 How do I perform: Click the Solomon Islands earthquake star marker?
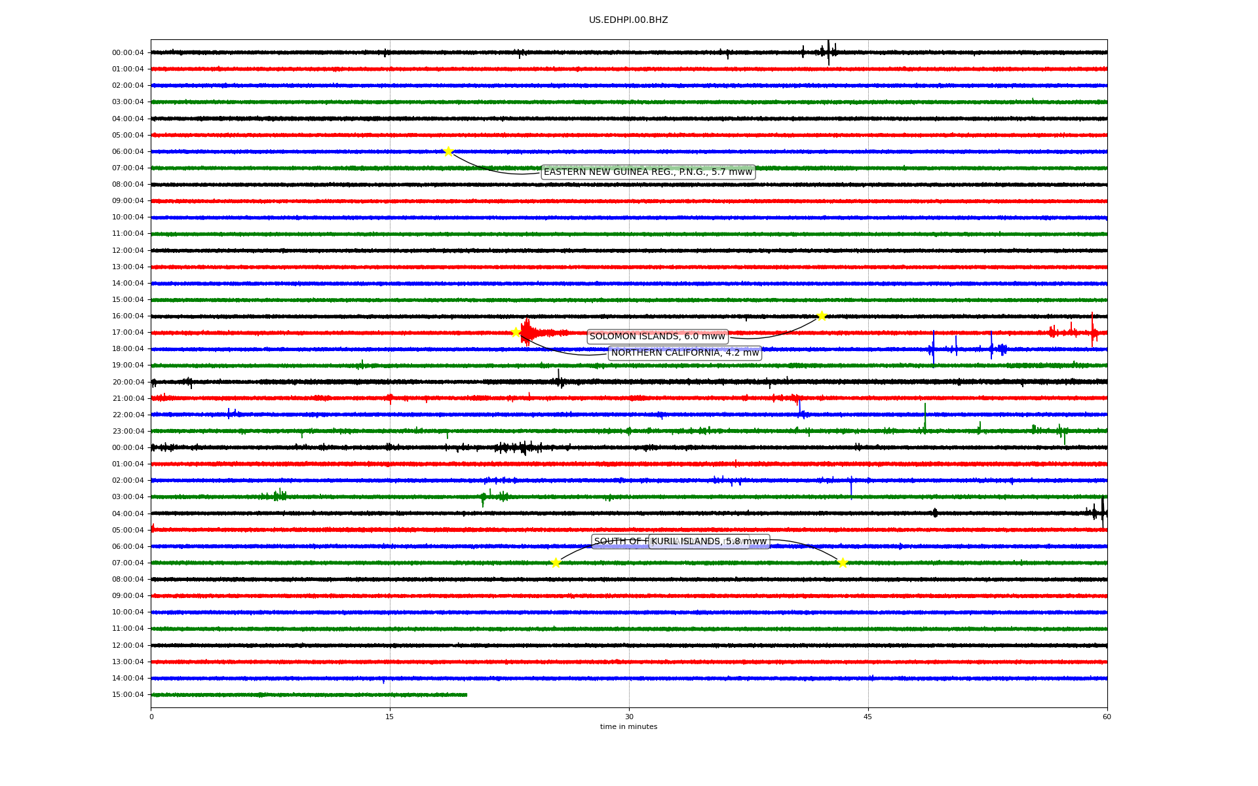[x=822, y=316]
